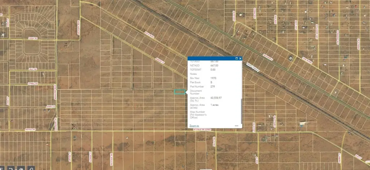Maximize the parcel info popup
The image size is (370, 170).
pos(236,58)
